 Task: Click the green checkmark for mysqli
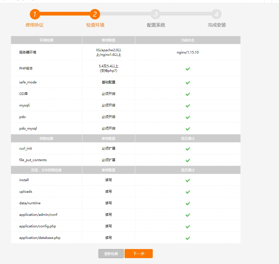pyautogui.click(x=188, y=106)
